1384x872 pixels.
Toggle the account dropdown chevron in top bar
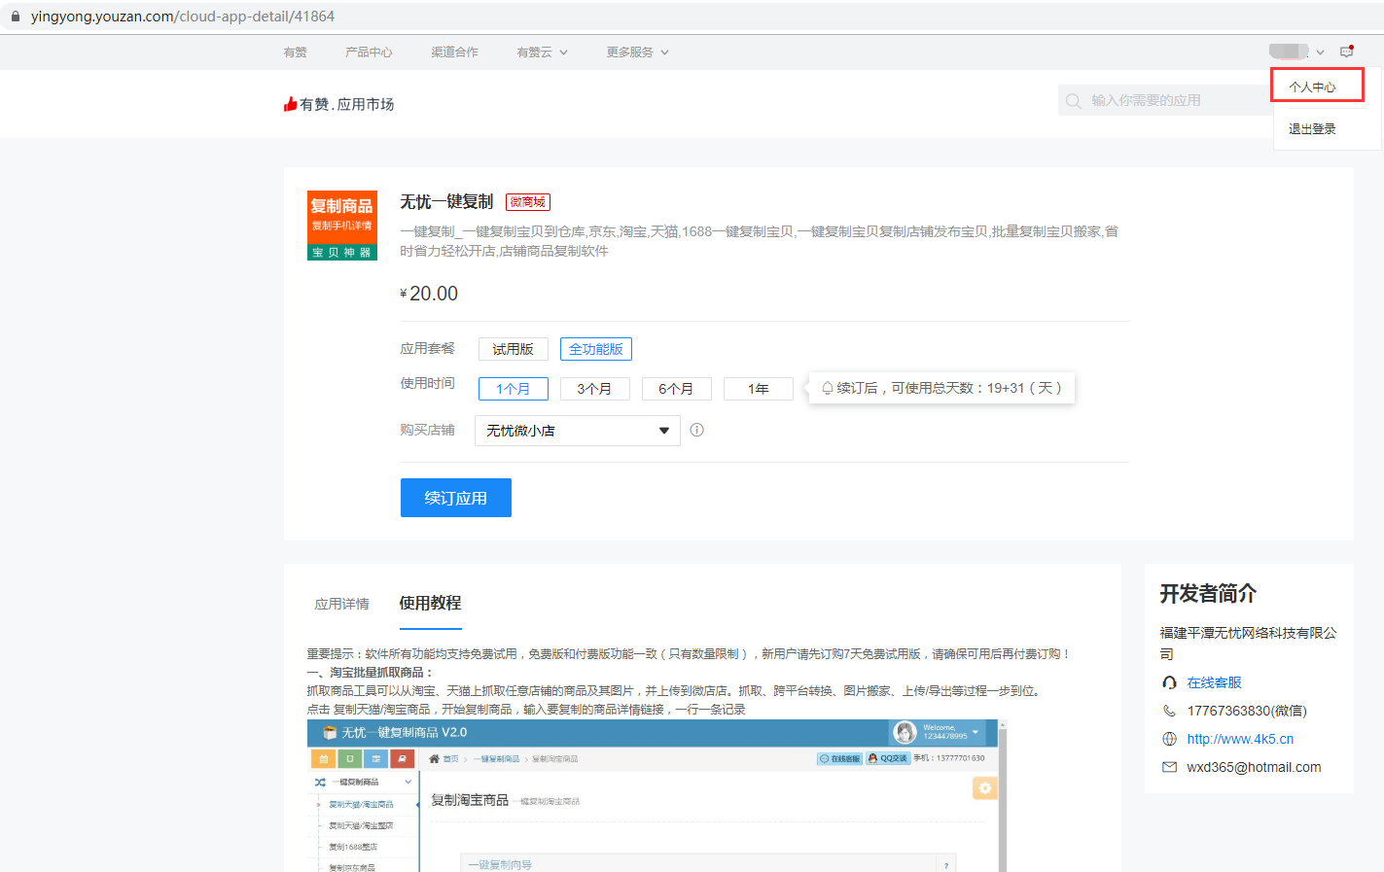[1320, 52]
